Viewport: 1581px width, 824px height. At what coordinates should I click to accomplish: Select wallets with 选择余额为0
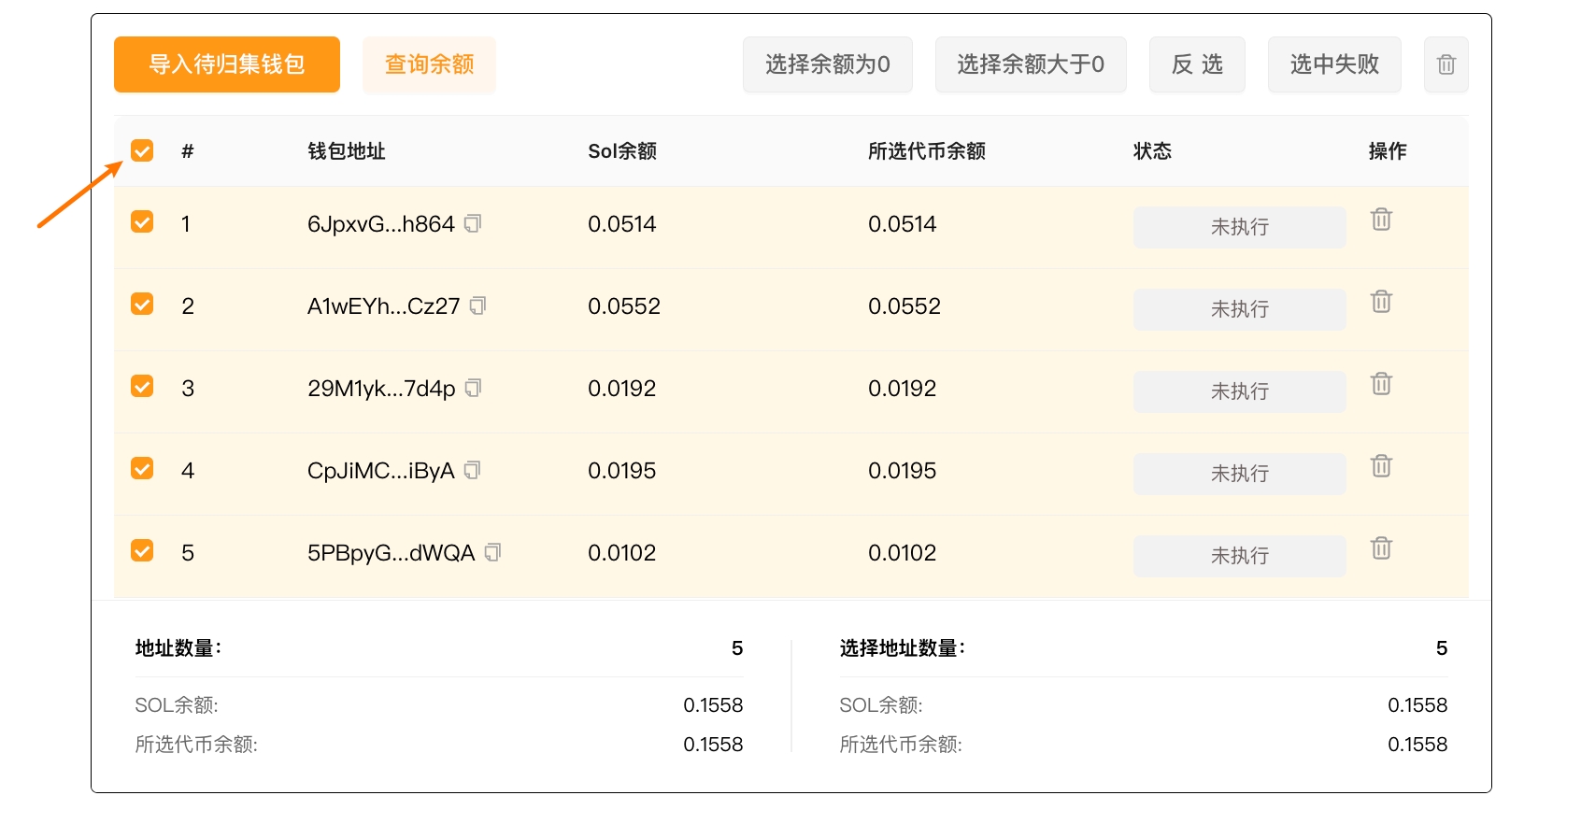tap(827, 64)
